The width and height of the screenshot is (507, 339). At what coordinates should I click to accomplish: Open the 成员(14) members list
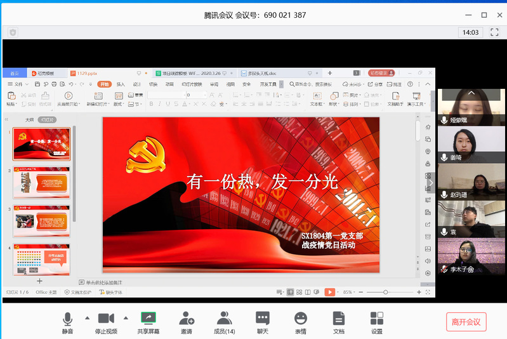[225, 322]
